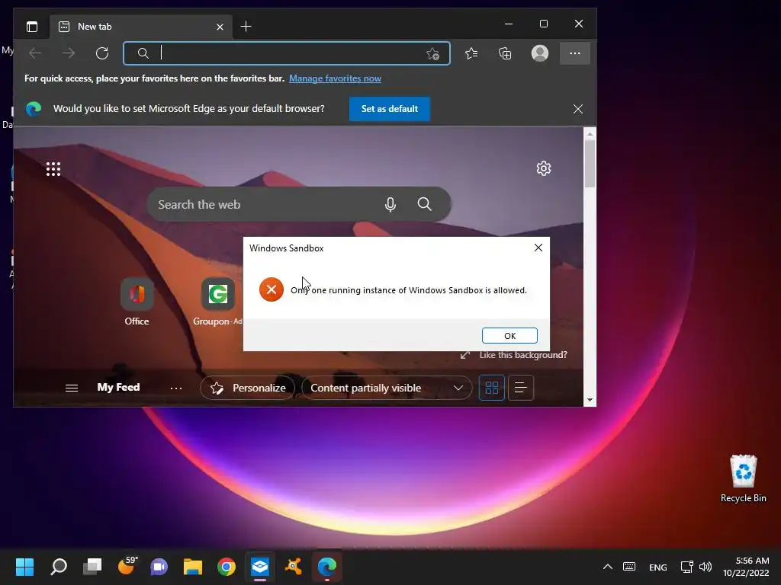Click the page scrollbar down arrow

(590, 400)
